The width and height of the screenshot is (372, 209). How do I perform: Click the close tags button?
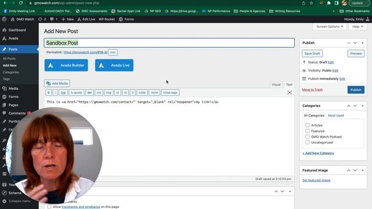click(170, 93)
